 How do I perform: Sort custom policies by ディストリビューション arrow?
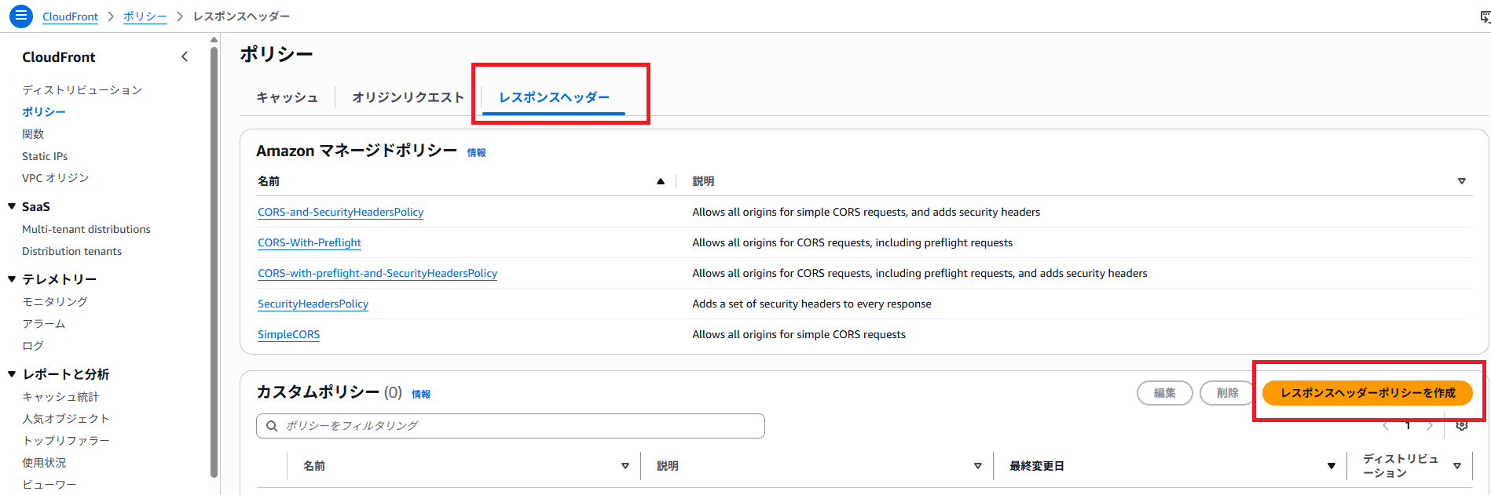[x=1457, y=466]
